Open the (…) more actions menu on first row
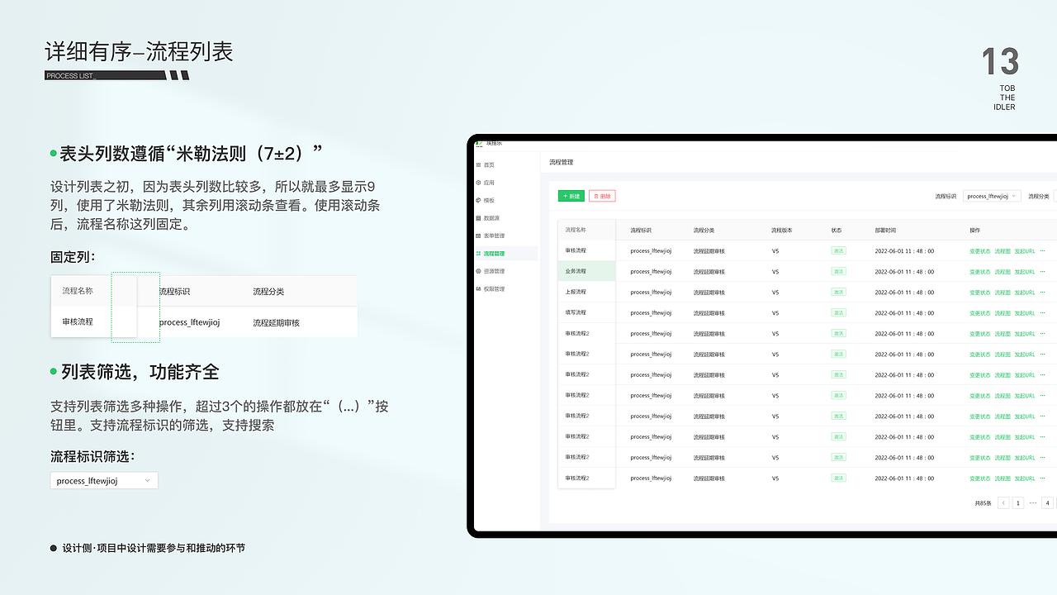This screenshot has height=595, width=1057. 1041,250
